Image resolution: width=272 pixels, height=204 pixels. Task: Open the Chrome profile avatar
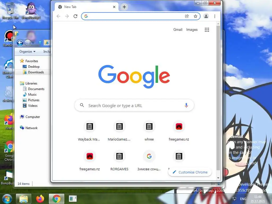coord(206,16)
